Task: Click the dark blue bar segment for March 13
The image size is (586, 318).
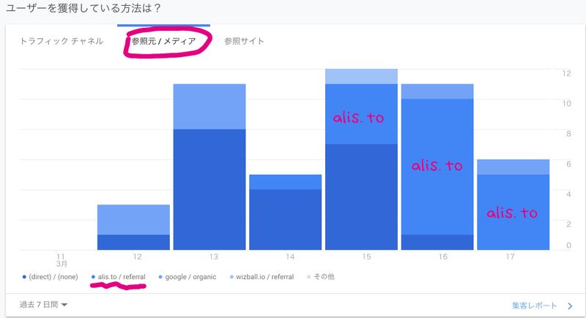Action: pos(209,189)
